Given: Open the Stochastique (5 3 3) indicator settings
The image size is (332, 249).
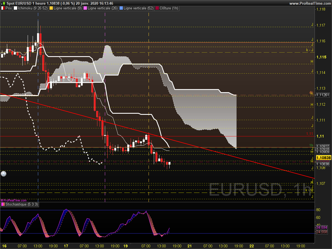Looking at the screenshot, I should (x=20, y=204).
